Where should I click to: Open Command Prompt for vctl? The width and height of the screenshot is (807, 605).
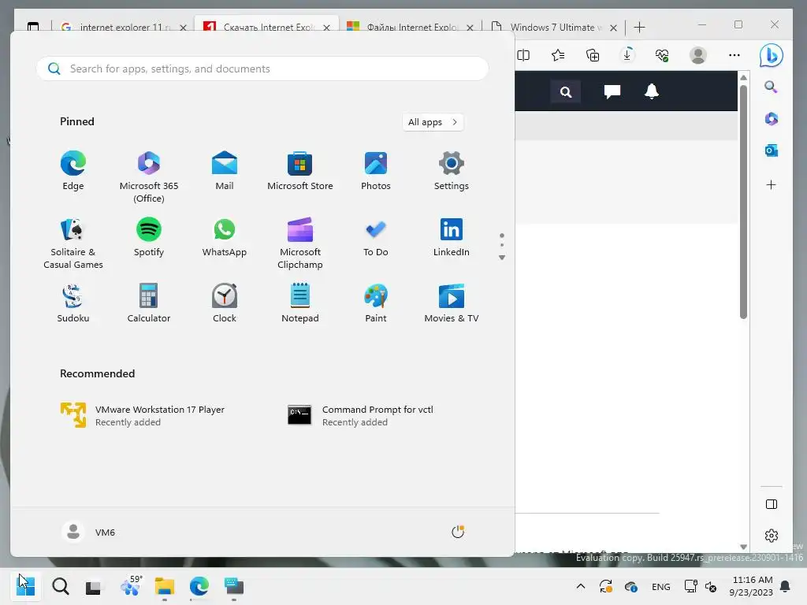[x=360, y=415]
